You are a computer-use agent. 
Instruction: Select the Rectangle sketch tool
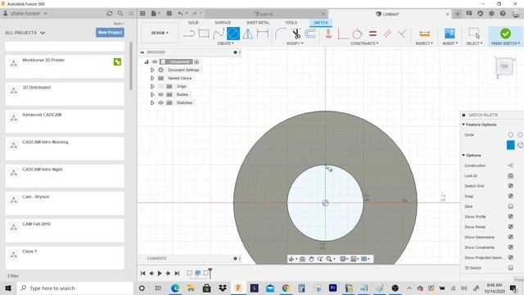[x=204, y=34]
